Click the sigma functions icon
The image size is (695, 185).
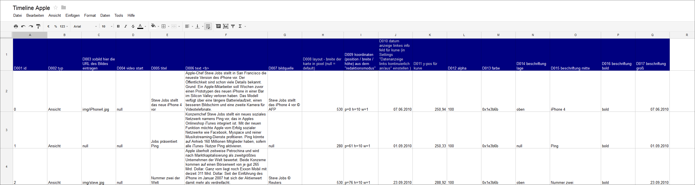coord(240,26)
